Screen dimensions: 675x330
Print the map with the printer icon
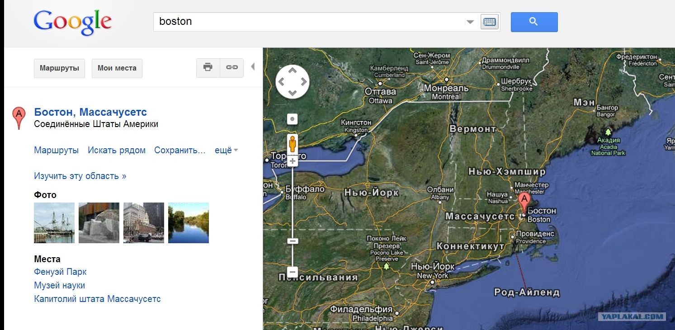208,67
